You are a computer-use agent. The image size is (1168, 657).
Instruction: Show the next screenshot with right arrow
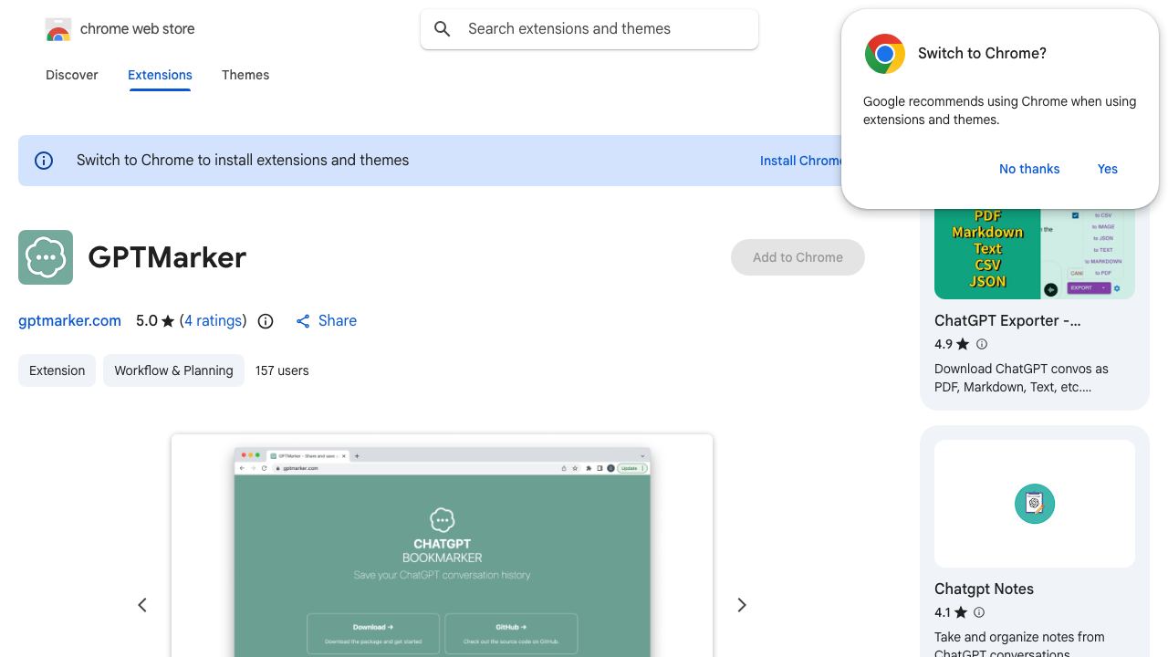[x=742, y=605]
